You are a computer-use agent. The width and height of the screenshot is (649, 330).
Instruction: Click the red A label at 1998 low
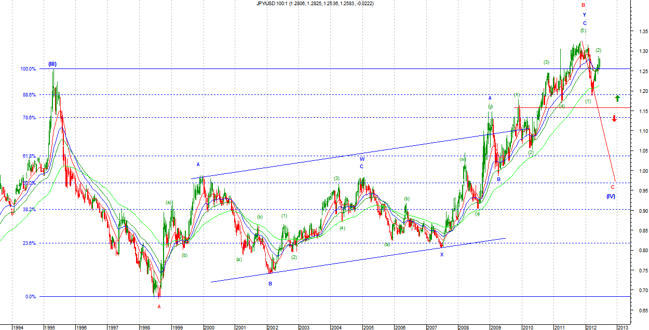[x=159, y=306]
